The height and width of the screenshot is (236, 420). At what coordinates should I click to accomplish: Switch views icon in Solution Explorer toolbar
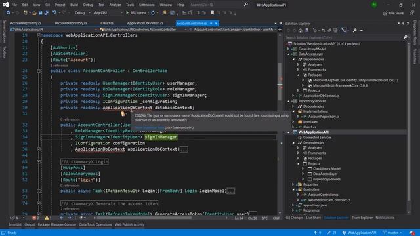pos(306,31)
